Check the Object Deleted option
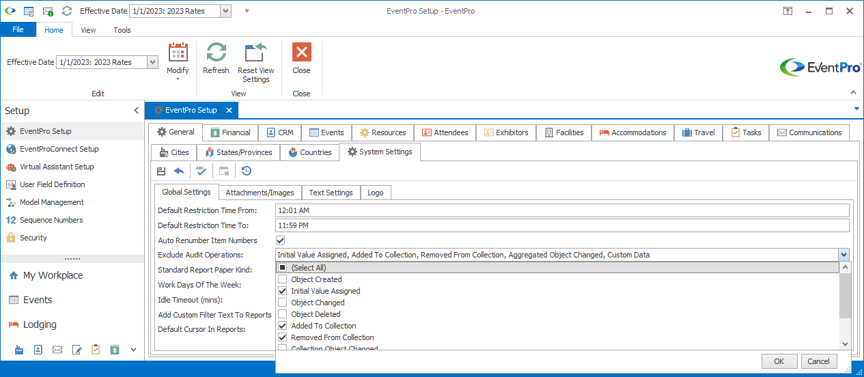 tap(282, 314)
